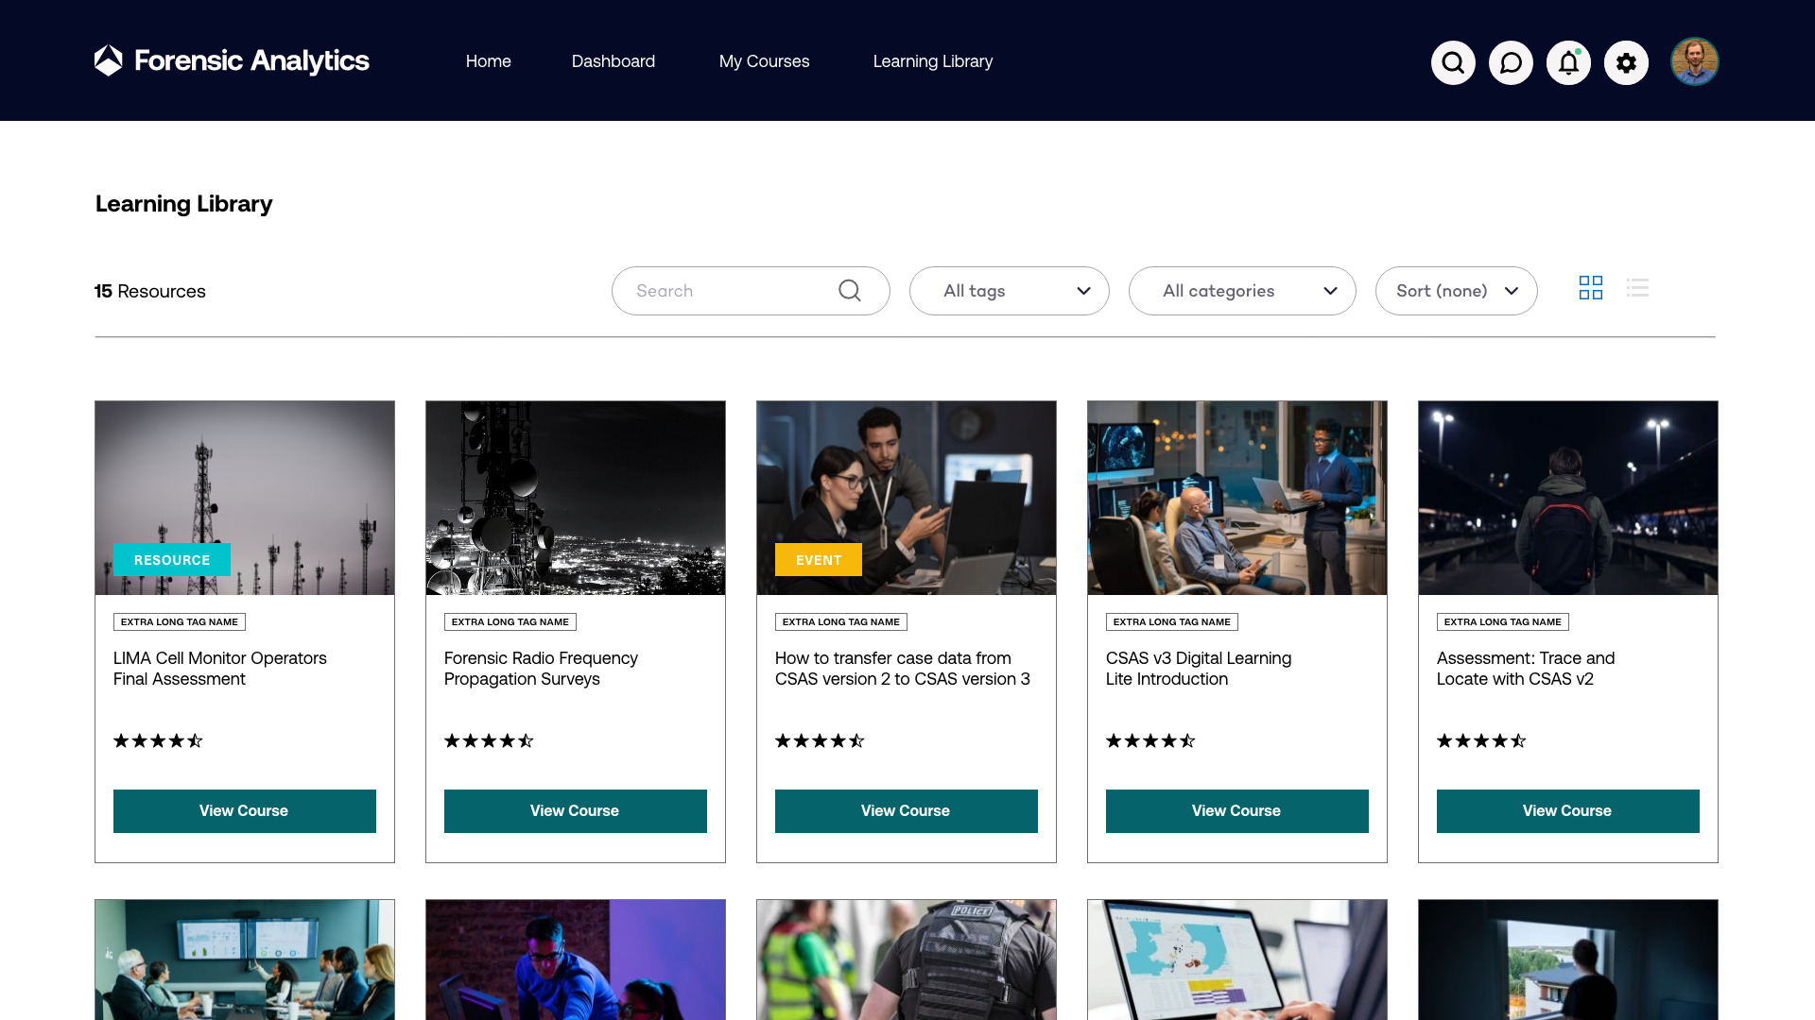This screenshot has height=1020, width=1815.
Task: View Course for CSAS v3 Digital Learning
Action: tap(1236, 811)
